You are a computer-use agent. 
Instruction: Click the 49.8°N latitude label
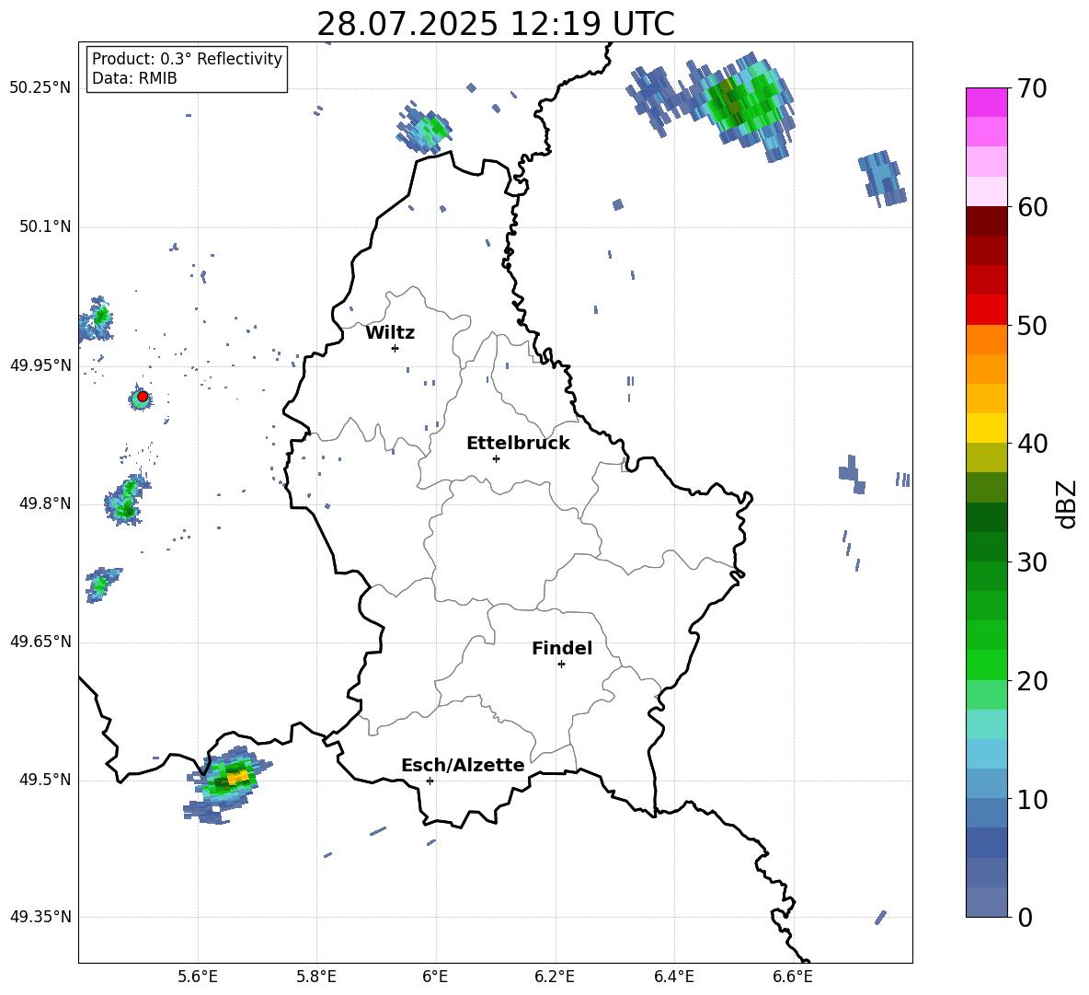tap(45, 503)
